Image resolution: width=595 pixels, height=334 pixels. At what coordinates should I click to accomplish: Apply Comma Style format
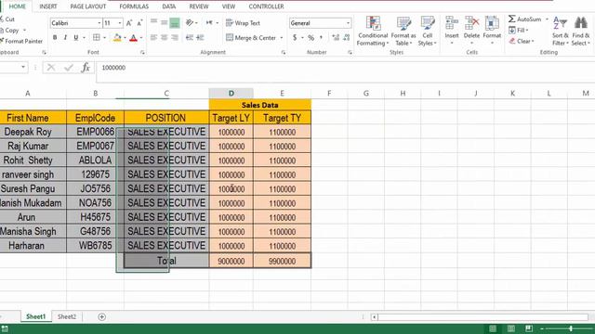coord(321,37)
